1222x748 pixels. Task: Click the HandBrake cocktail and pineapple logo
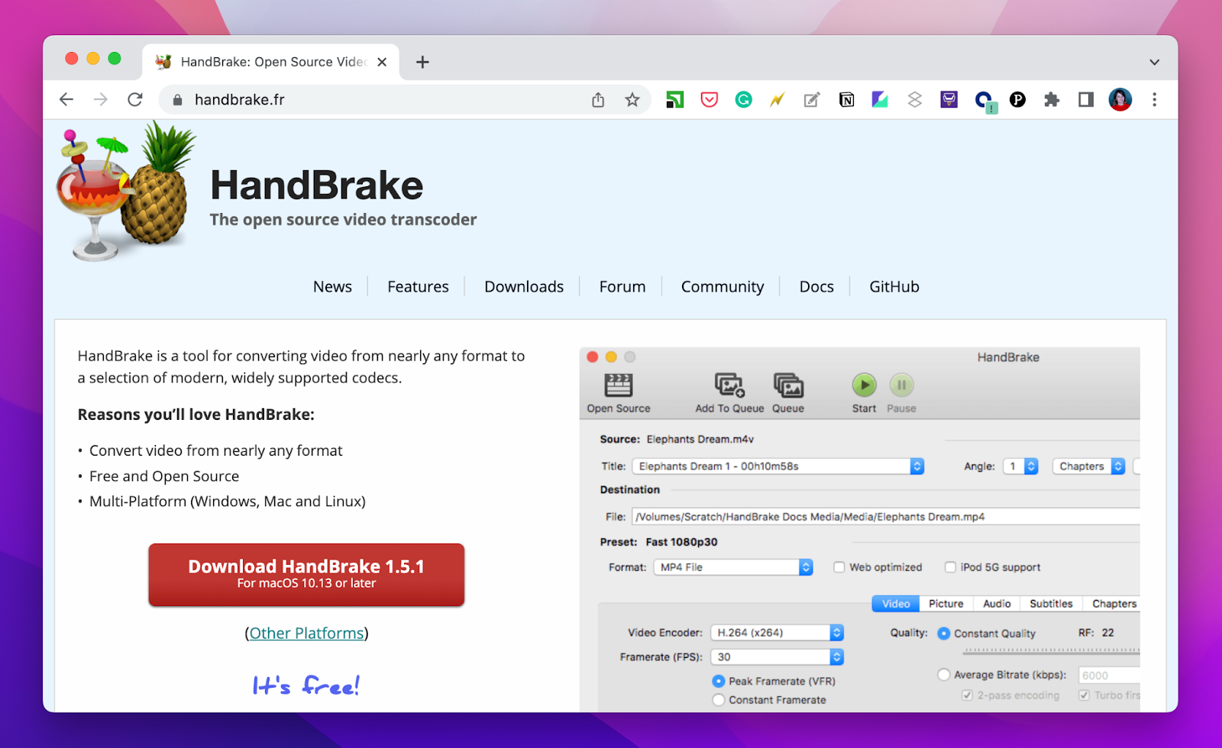pyautogui.click(x=126, y=191)
